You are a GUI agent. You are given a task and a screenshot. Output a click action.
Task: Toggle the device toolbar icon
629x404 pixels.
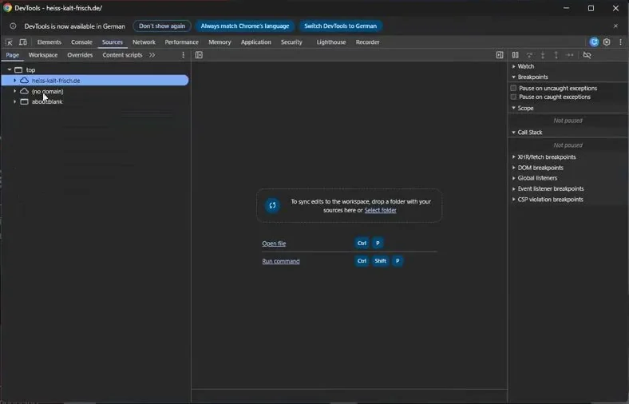[23, 42]
